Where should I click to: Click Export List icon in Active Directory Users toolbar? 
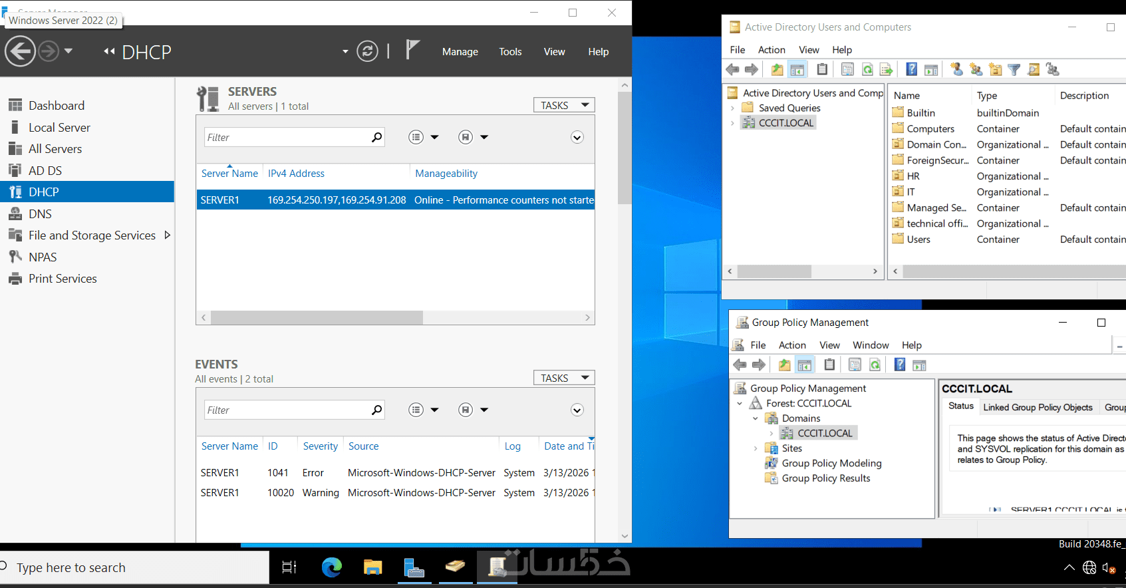point(886,69)
